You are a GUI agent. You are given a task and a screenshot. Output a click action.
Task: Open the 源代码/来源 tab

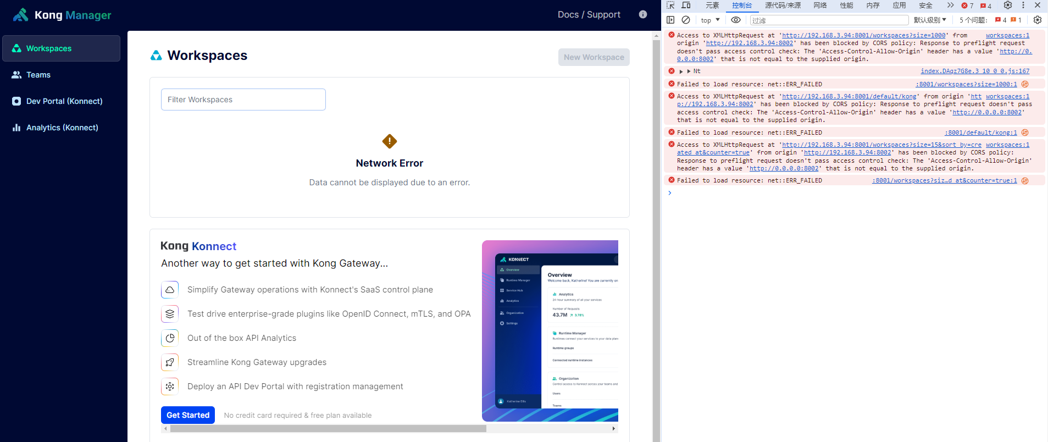pyautogui.click(x=783, y=5)
